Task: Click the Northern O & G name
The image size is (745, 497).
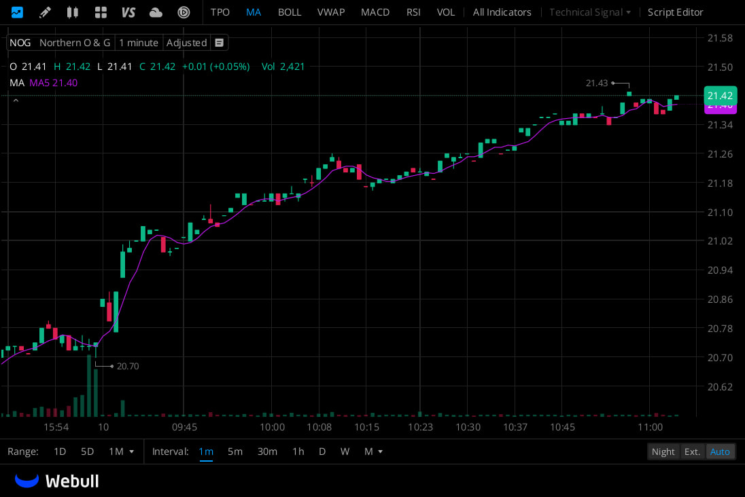Action: (x=75, y=43)
